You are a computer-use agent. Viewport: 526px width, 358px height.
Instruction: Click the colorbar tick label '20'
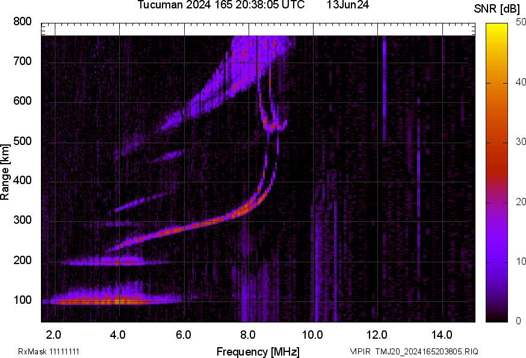click(521, 202)
